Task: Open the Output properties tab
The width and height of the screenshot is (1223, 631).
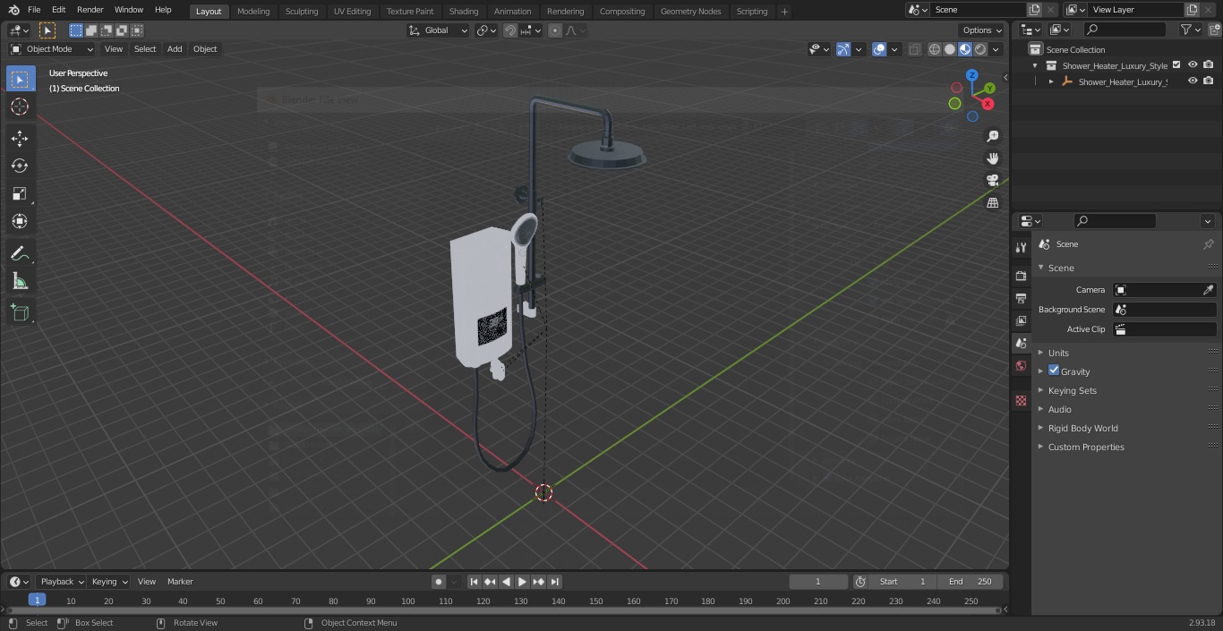Action: [1021, 298]
